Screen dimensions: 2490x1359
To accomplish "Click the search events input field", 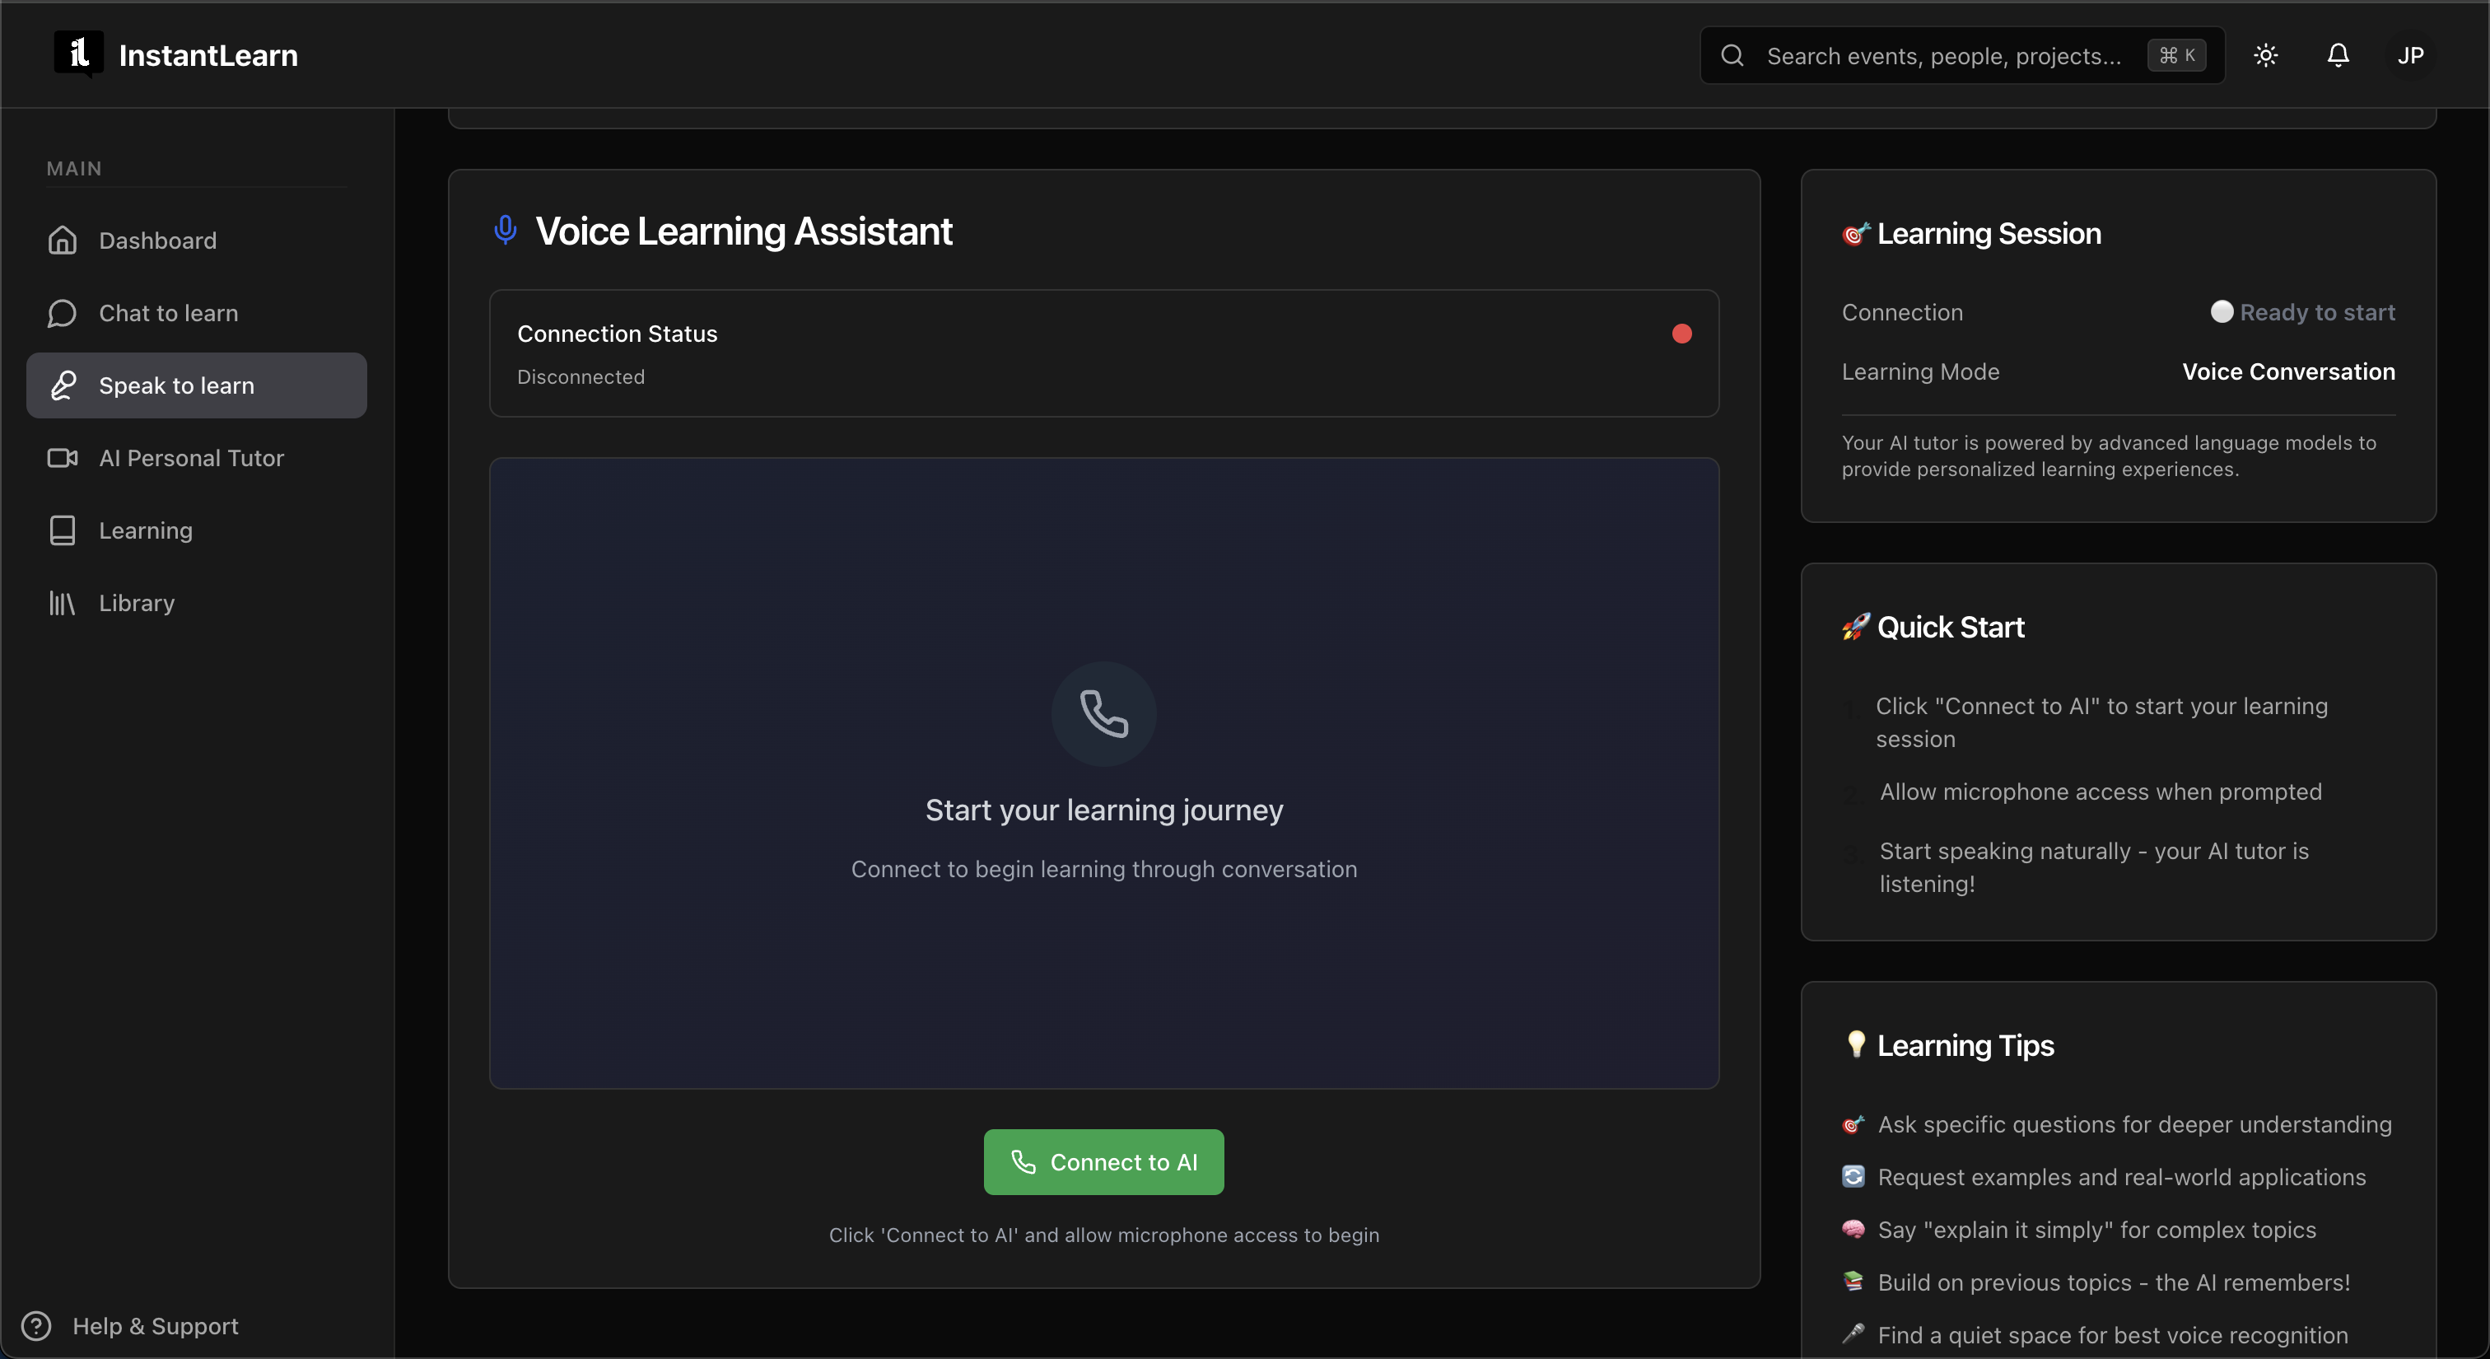I will pos(1943,56).
